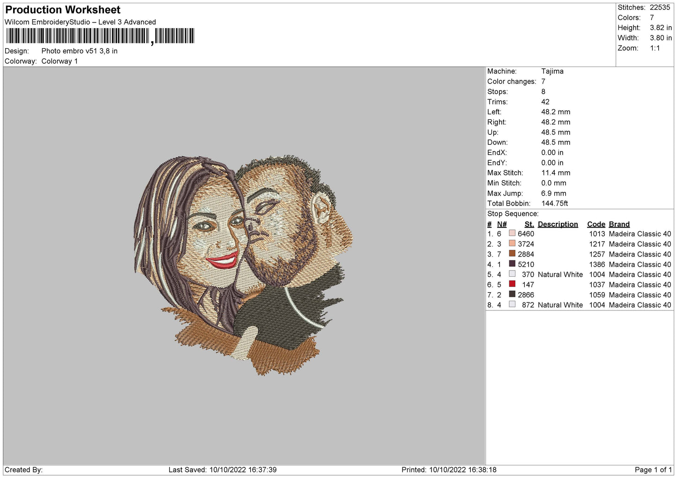This screenshot has height=478, width=677.
Task: Click thread code 1037
Action: (597, 285)
